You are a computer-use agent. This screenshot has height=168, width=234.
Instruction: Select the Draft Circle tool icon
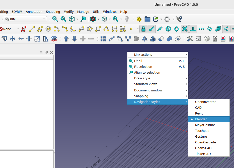tap(48, 29)
